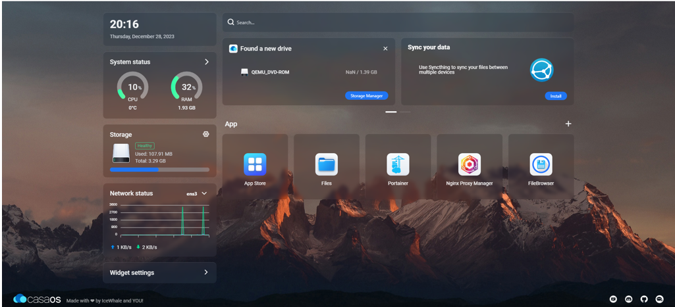Open the feedback chat bubble icon
Screen dimensions: 675x307
[x=614, y=299]
